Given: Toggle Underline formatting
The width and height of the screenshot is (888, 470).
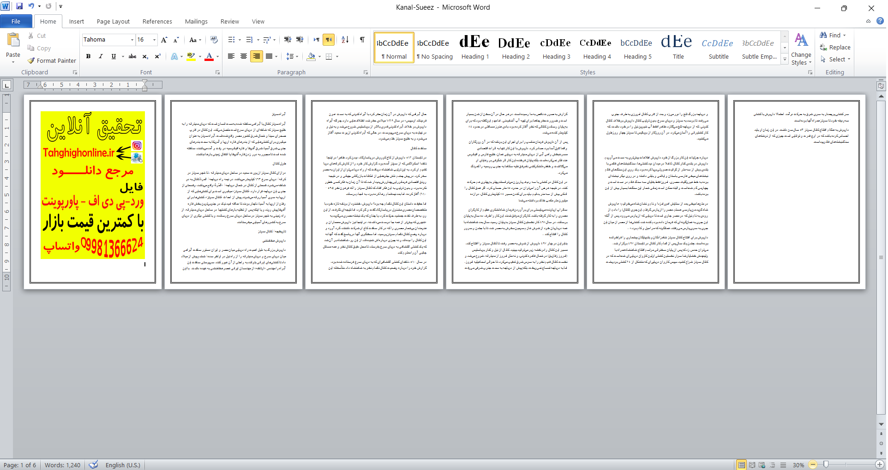Looking at the screenshot, I should pos(114,56).
